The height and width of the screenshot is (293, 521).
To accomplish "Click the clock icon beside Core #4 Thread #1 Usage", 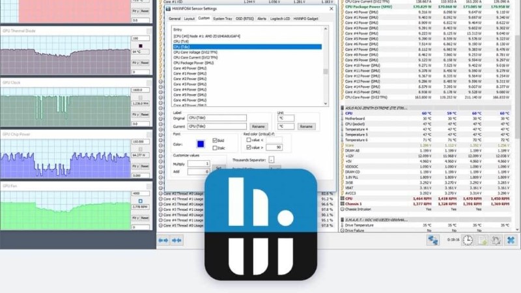I will pos(160,220).
